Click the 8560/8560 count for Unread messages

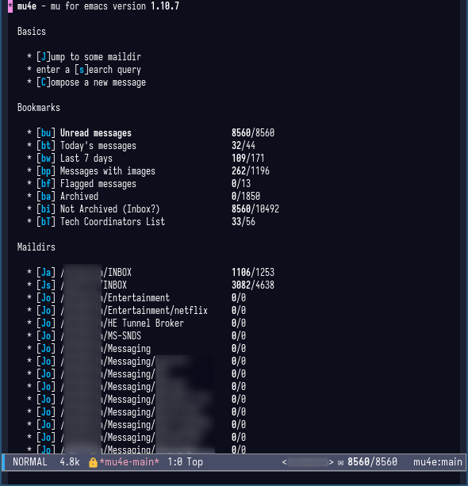(253, 133)
